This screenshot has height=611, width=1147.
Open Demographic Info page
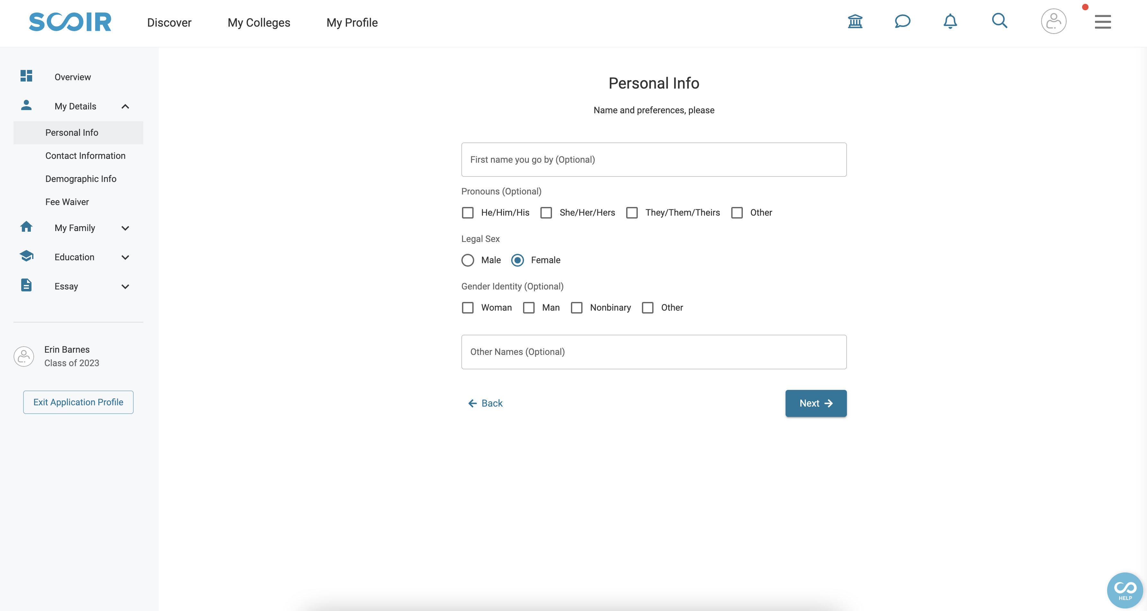coord(81,179)
